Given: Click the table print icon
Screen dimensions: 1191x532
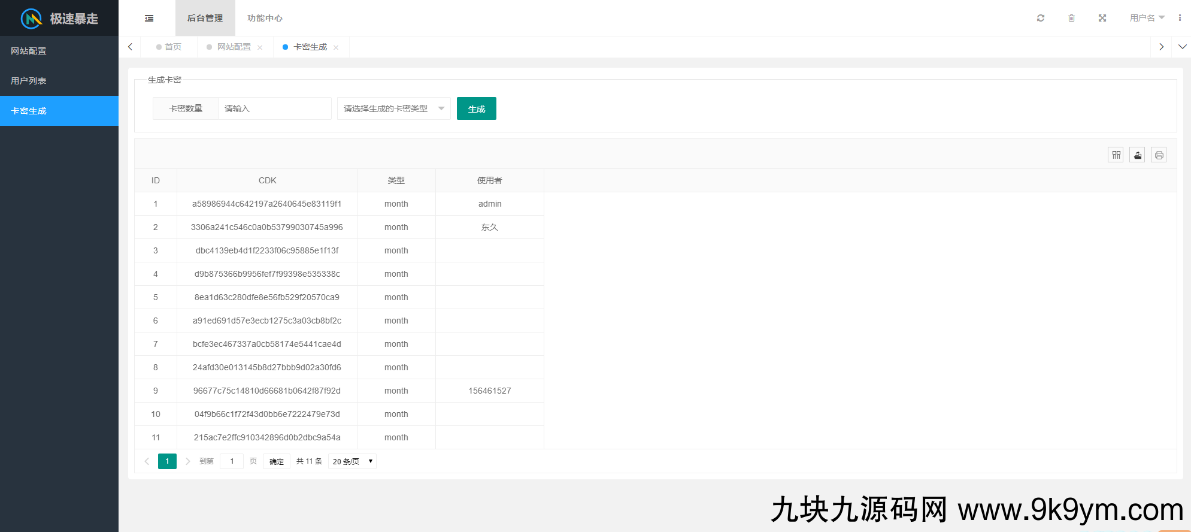Looking at the screenshot, I should (x=1159, y=155).
